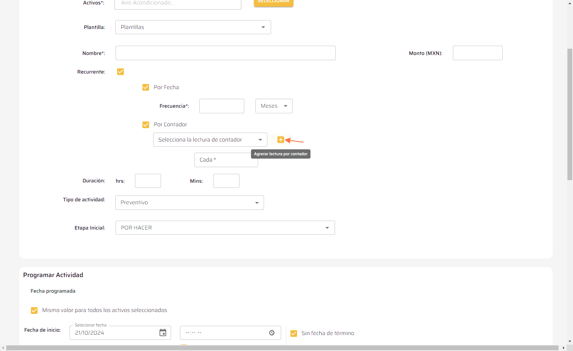
Task: Click the Cada input field
Action: click(x=226, y=160)
